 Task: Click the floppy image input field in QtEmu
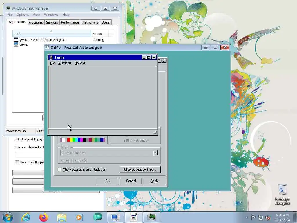click(29, 154)
